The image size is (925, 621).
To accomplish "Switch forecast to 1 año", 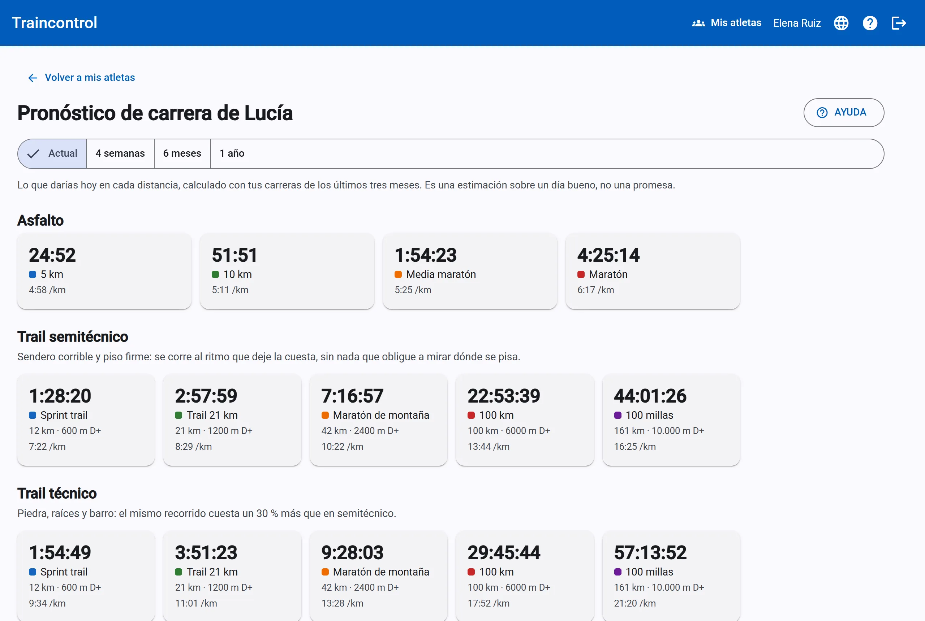I will click(x=232, y=154).
